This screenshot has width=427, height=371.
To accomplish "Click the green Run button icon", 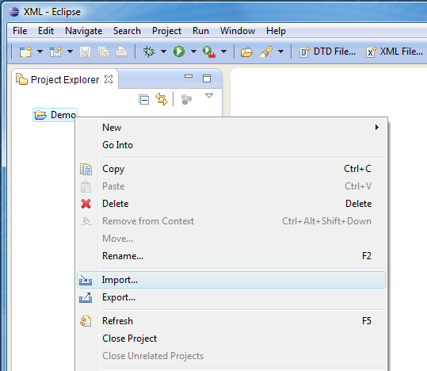I will click(x=179, y=52).
